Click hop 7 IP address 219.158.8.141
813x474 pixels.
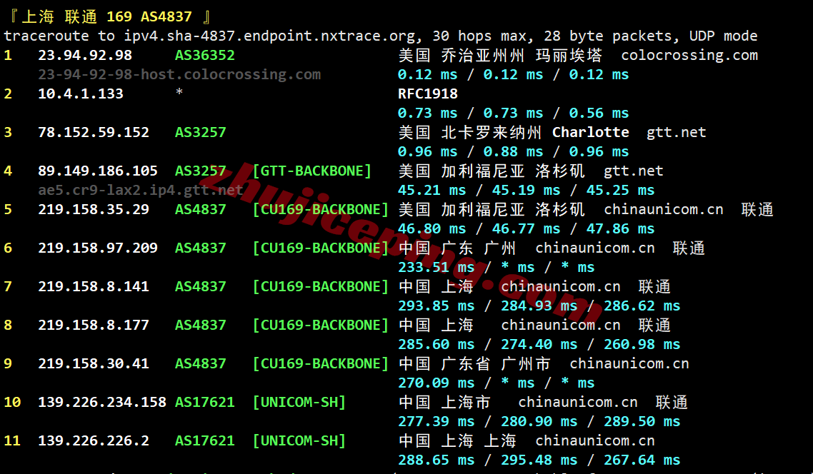click(x=94, y=286)
